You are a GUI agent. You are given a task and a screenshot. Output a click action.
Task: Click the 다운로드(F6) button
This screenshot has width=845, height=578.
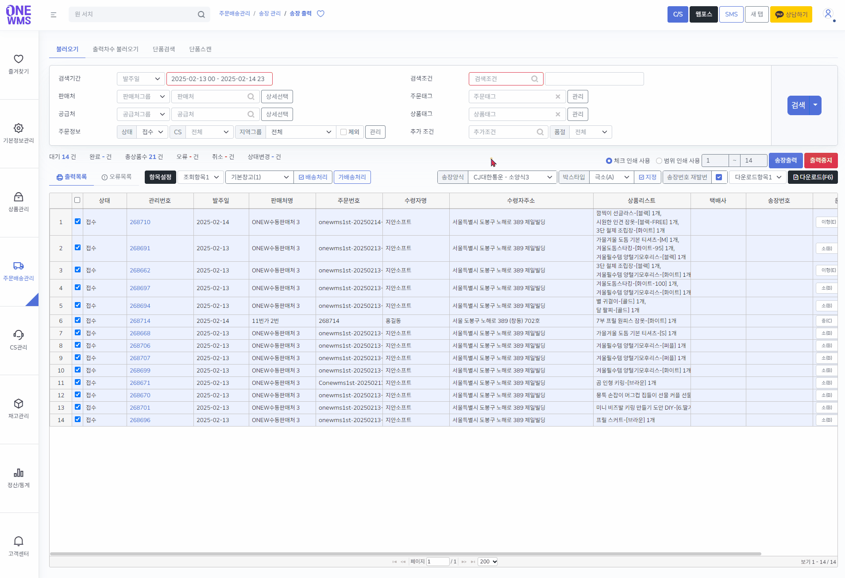813,177
